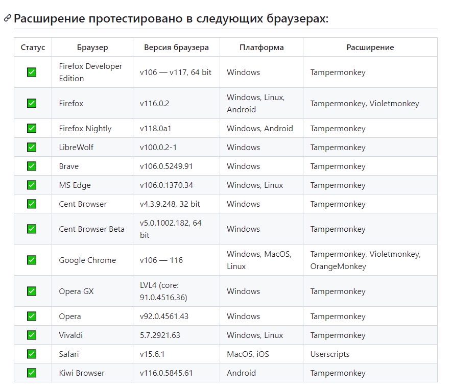The width and height of the screenshot is (451, 390).
Task: Select the 'Brave' cell
Action: [92, 166]
